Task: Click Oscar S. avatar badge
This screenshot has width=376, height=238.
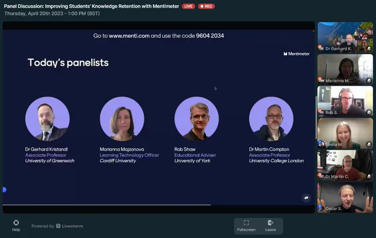Action: (321, 208)
